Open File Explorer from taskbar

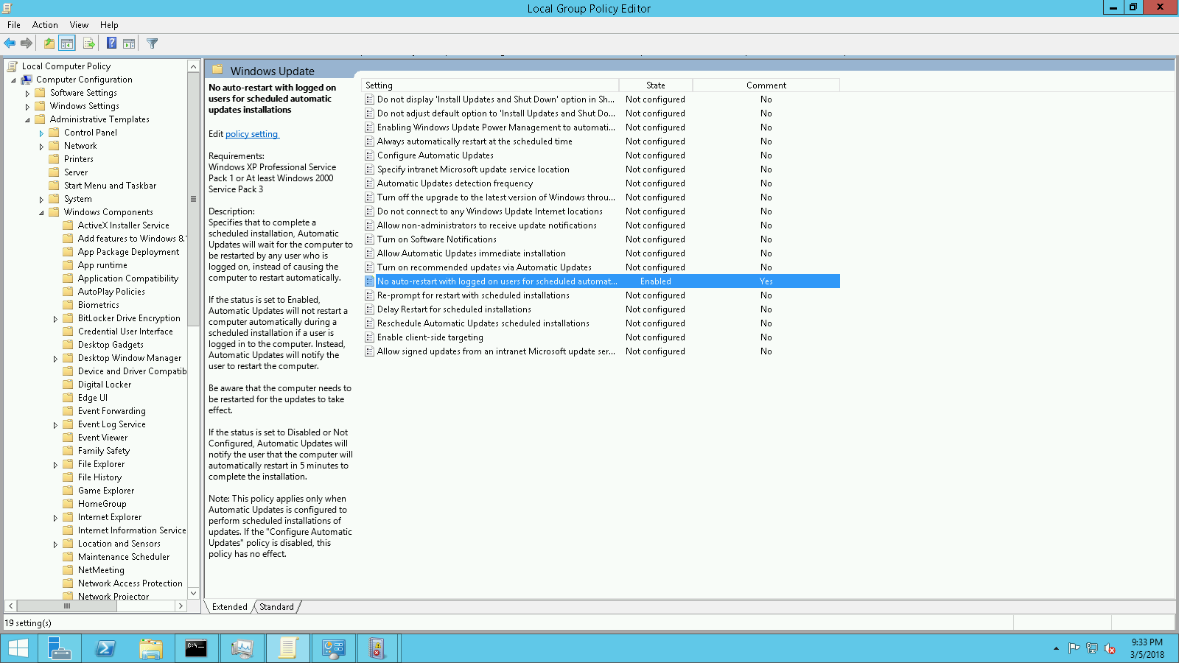tap(151, 648)
